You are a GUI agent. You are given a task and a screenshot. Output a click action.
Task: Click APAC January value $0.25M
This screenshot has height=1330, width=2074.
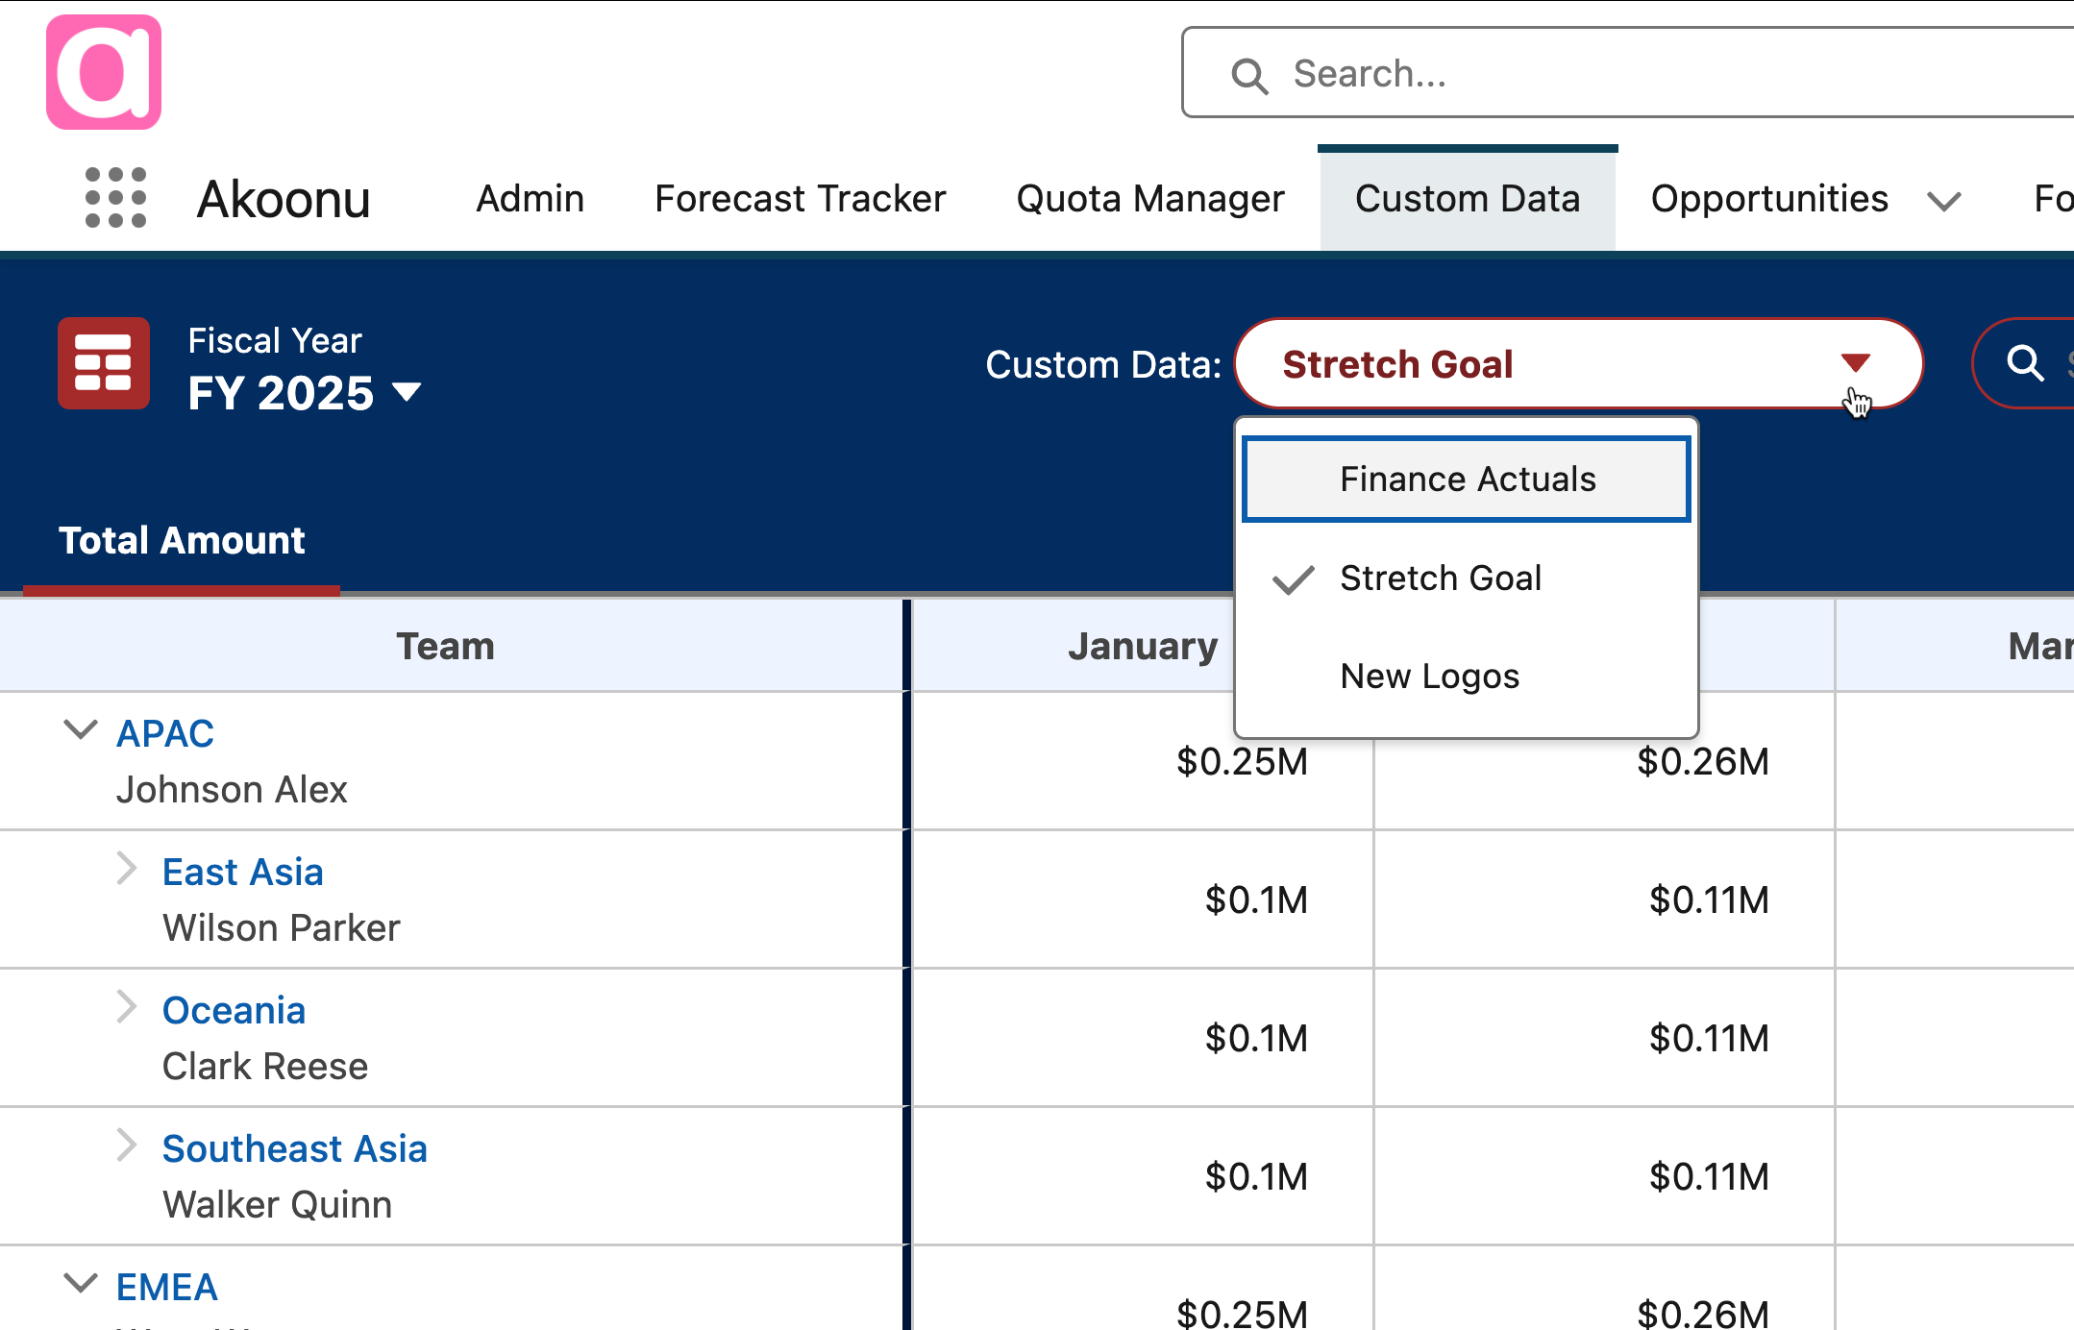pos(1242,761)
